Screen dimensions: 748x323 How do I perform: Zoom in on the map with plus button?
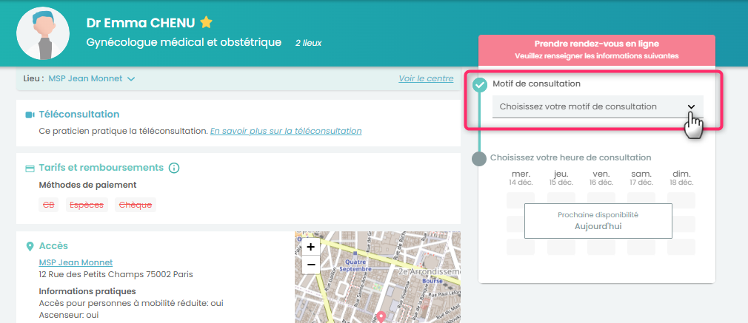[310, 247]
